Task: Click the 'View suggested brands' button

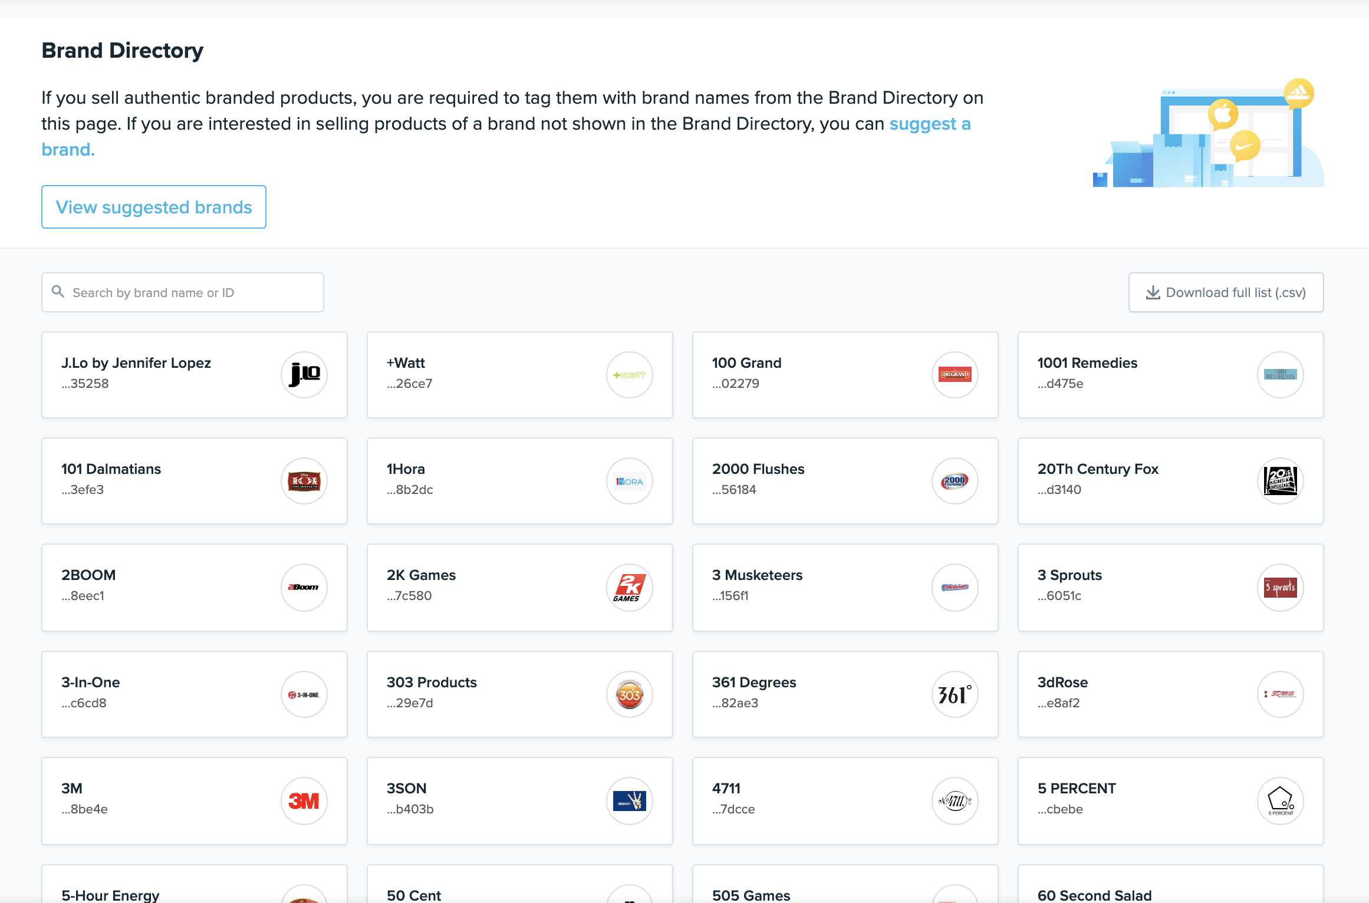Action: [153, 207]
